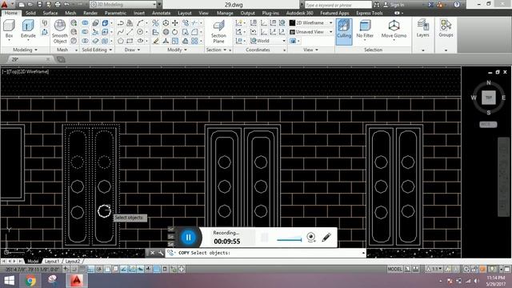Open Google Chrome from taskbar

pyautogui.click(x=30, y=281)
